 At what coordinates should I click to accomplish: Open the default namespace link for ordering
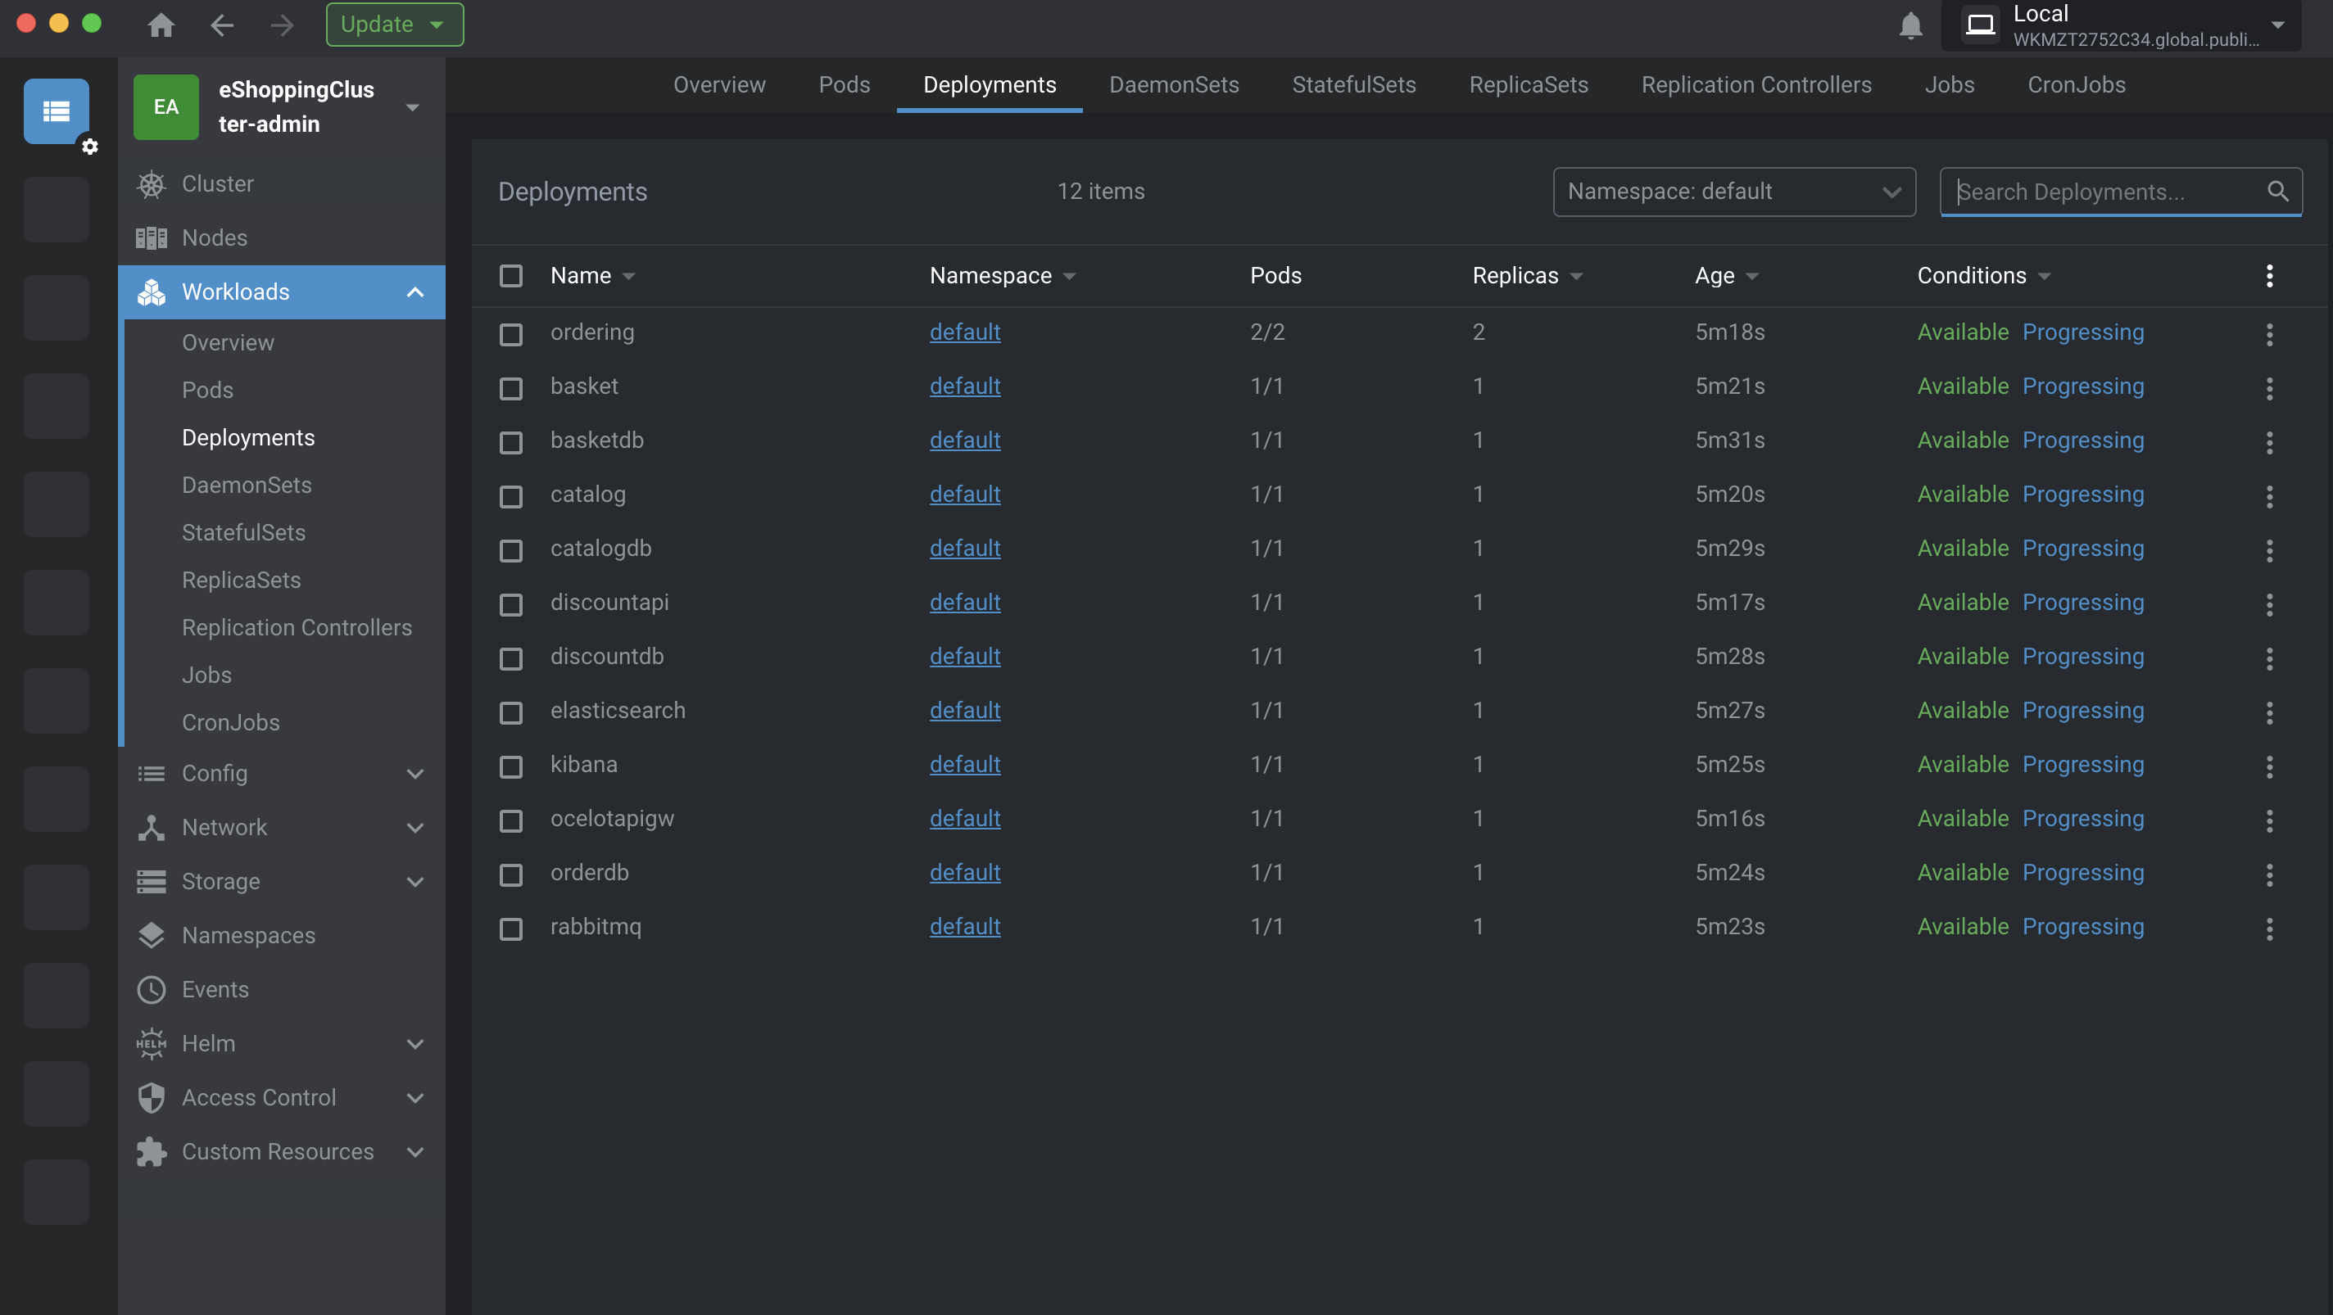(964, 332)
